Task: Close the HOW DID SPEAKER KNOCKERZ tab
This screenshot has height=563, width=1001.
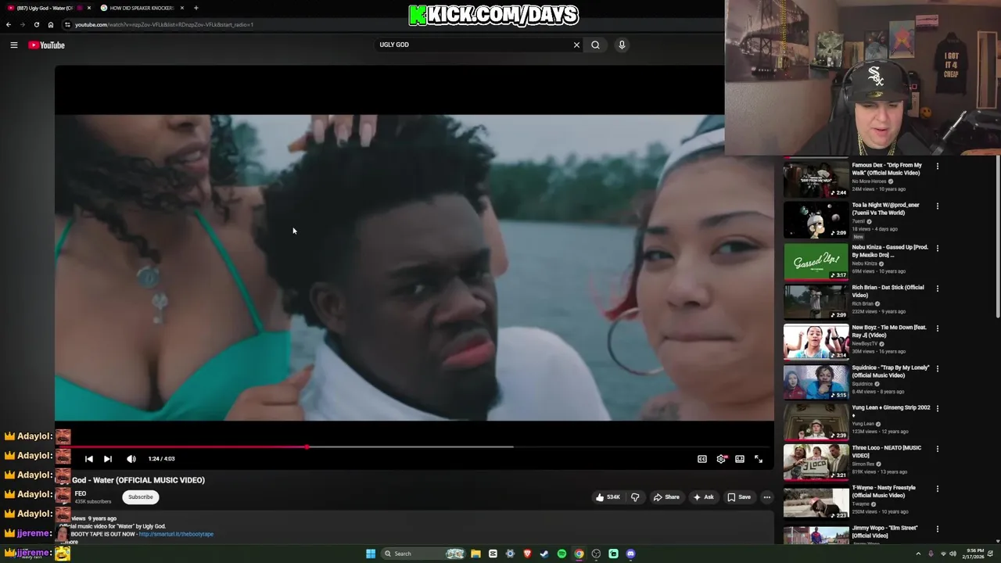Action: [182, 8]
